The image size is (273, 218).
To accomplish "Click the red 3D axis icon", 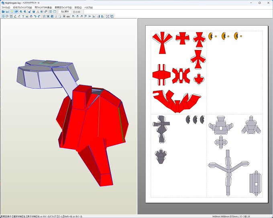I will 38,12.
